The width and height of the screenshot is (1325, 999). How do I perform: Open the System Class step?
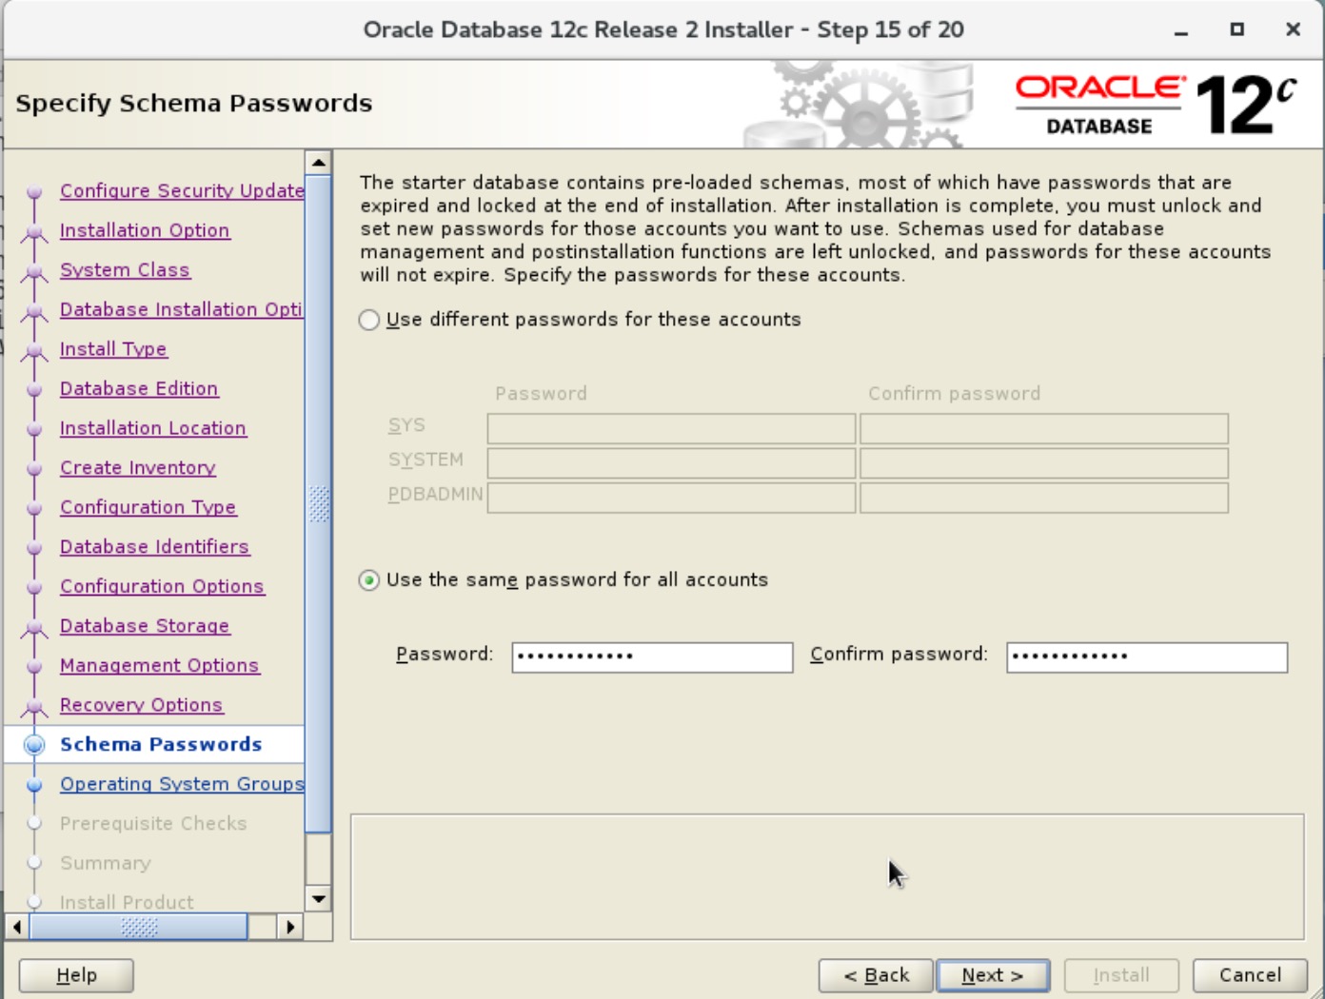pyautogui.click(x=125, y=270)
